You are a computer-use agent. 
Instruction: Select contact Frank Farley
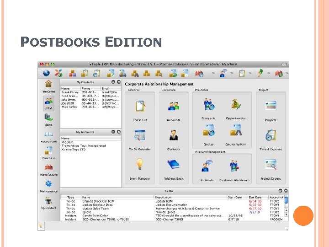(x=90, y=92)
